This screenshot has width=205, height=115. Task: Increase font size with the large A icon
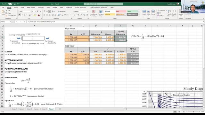tap(38, 11)
